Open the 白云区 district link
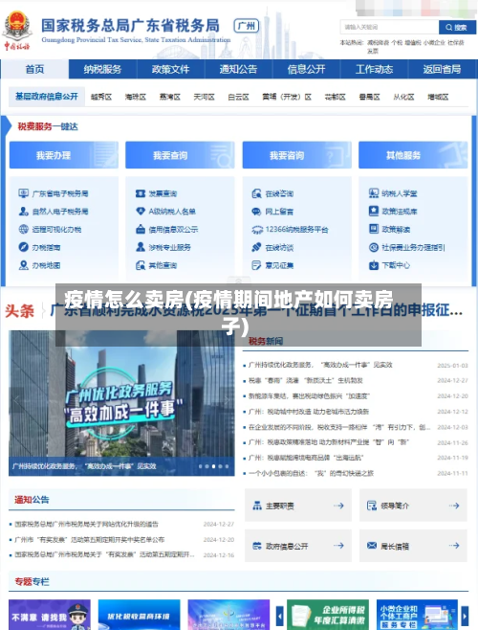This screenshot has width=478, height=630. (x=238, y=97)
